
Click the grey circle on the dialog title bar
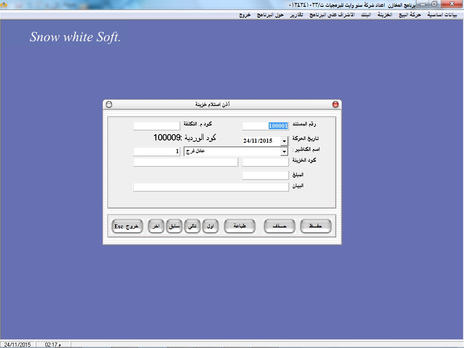click(109, 104)
